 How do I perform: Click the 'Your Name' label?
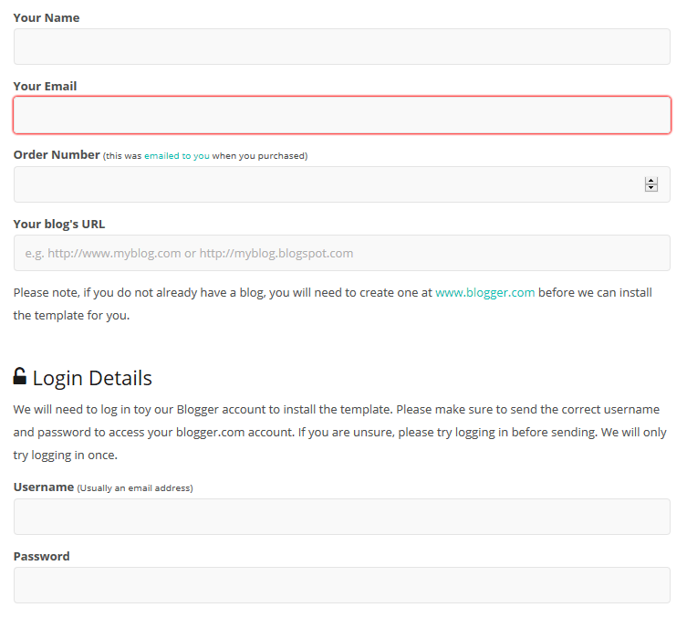point(47,18)
